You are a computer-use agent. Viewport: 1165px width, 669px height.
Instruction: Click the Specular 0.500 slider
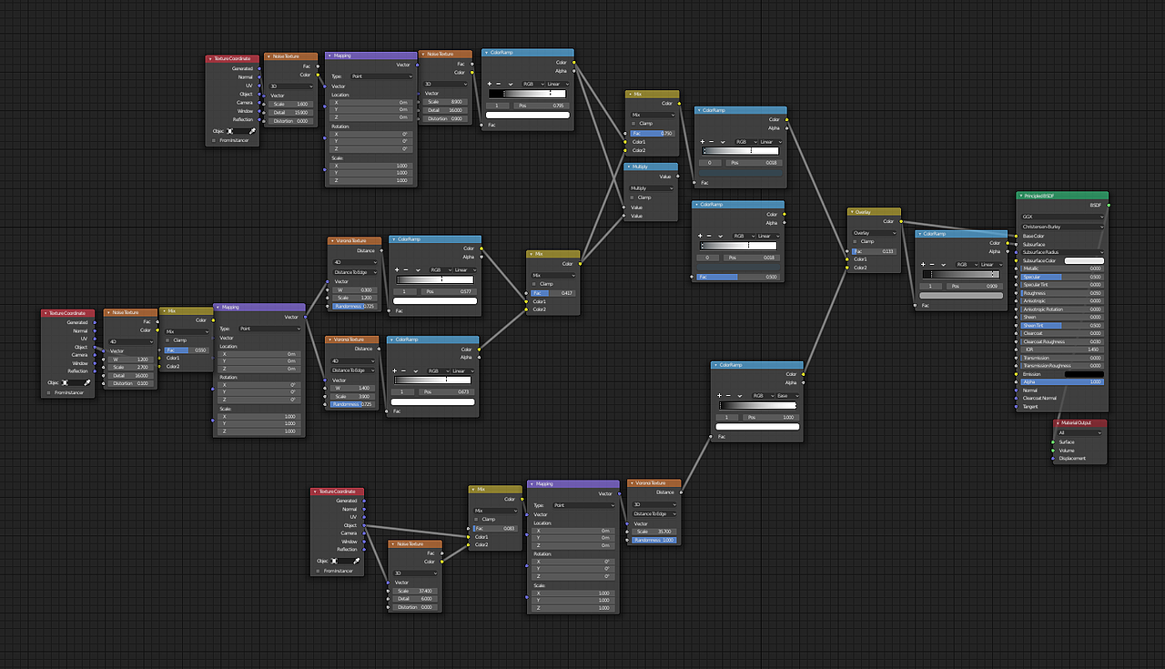1062,277
